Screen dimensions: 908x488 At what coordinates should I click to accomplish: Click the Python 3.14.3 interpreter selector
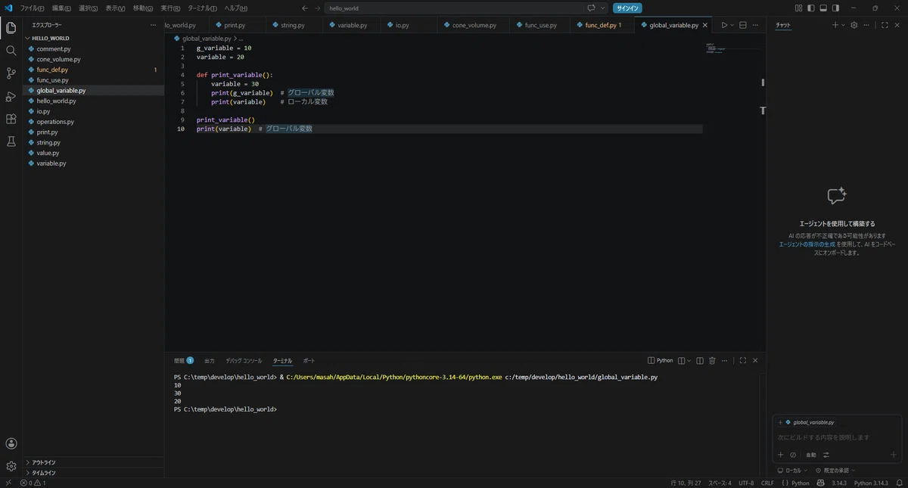tap(871, 483)
